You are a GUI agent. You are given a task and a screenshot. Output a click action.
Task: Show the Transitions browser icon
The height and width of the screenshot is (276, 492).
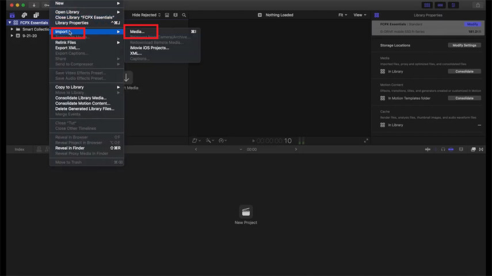click(481, 149)
